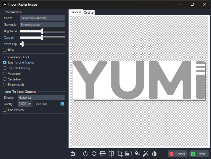Click the blue info icon next to Quality

point(62,104)
